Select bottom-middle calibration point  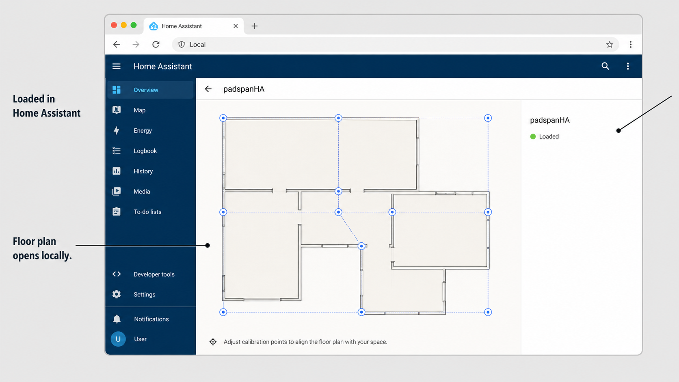361,312
